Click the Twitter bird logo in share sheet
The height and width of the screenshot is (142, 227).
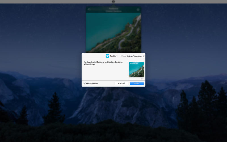click(108, 56)
